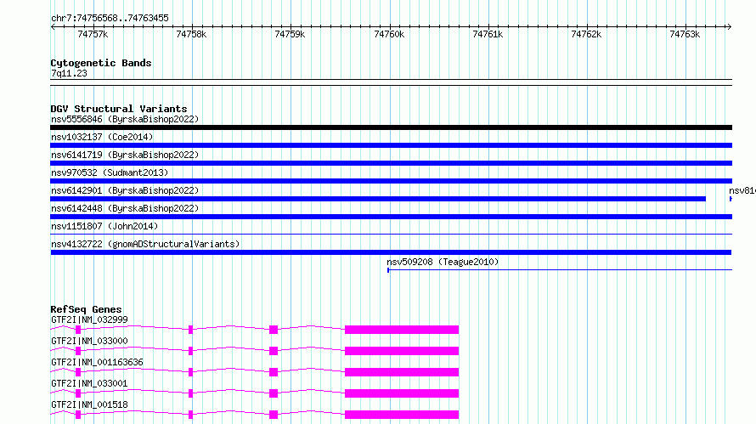The width and height of the screenshot is (756, 424).
Task: Click the RefSeq Genes track title
Action: 87,309
